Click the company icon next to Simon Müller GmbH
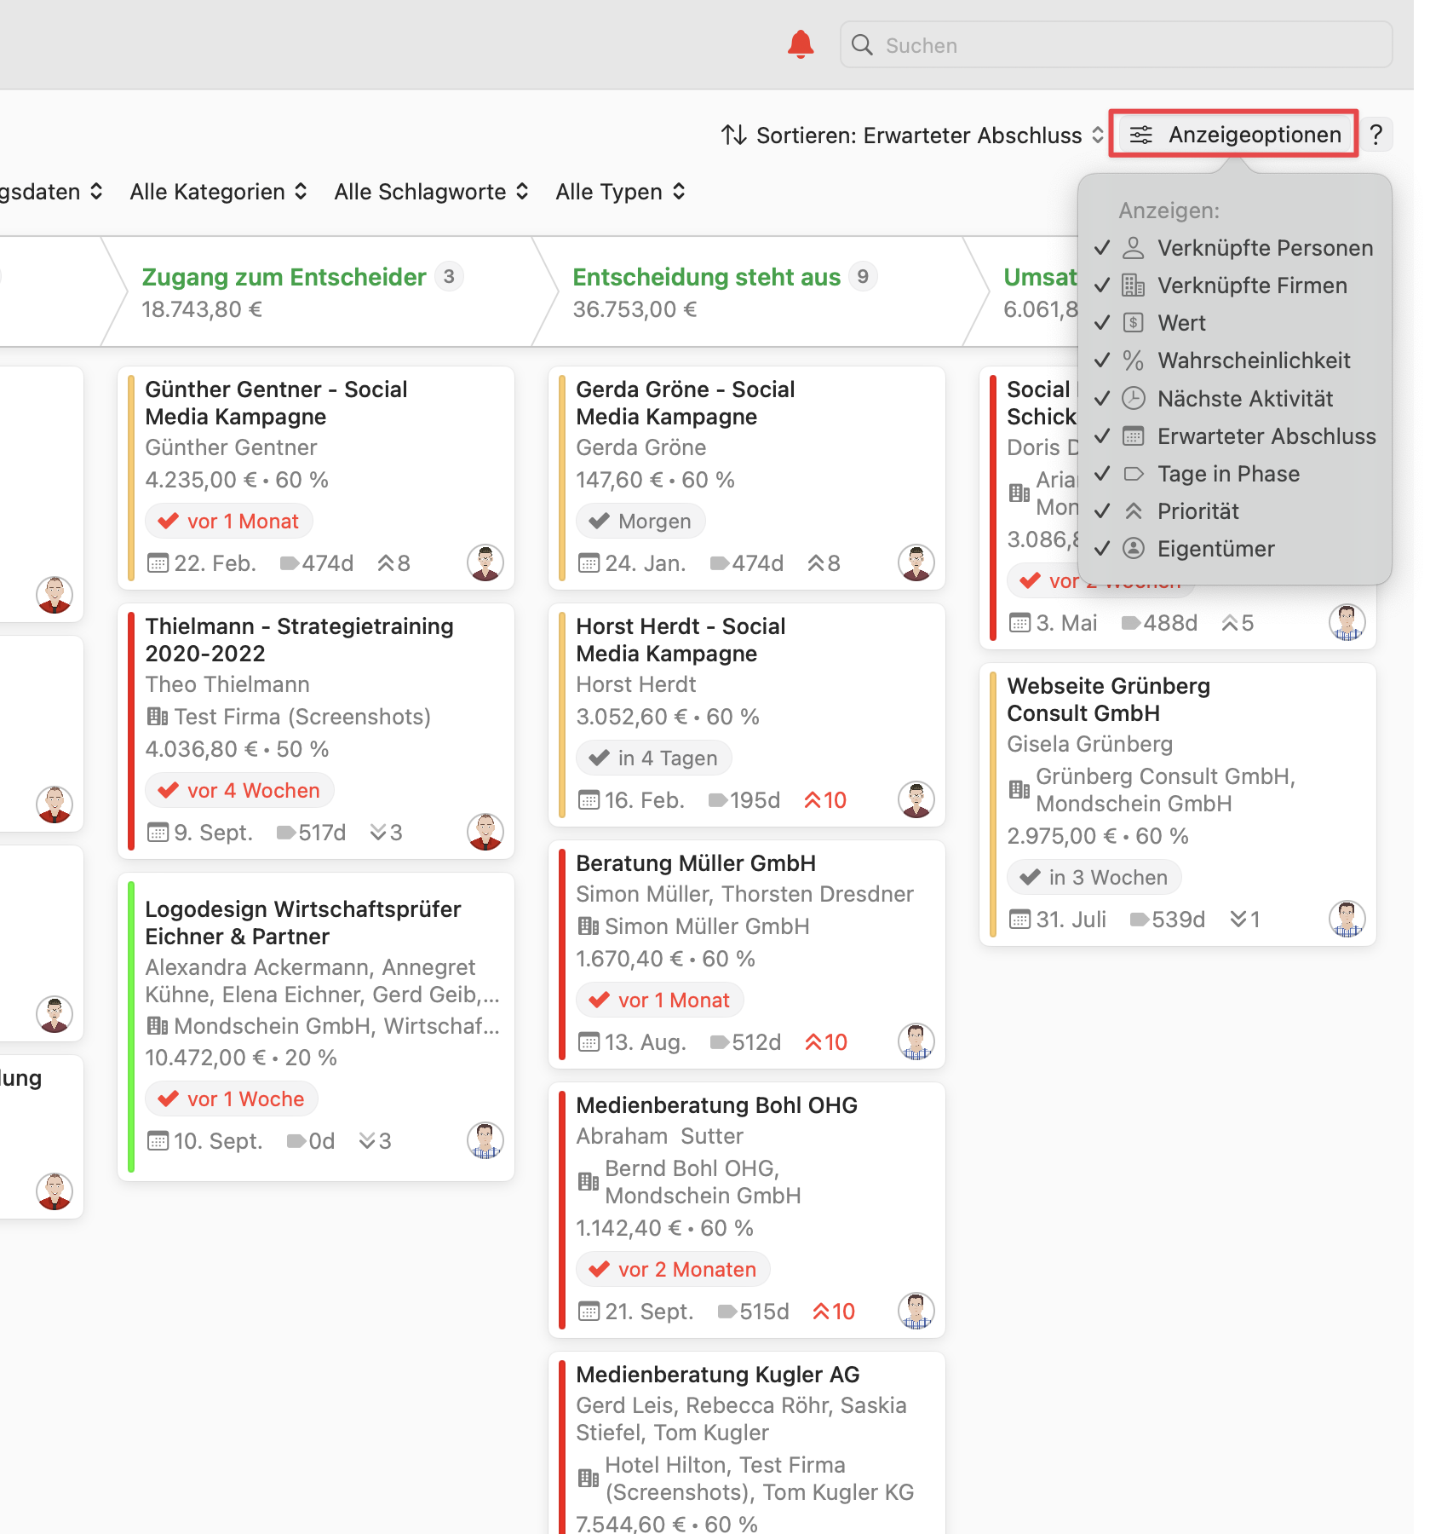Viewport: 1453px width, 1534px height. pyautogui.click(x=587, y=926)
